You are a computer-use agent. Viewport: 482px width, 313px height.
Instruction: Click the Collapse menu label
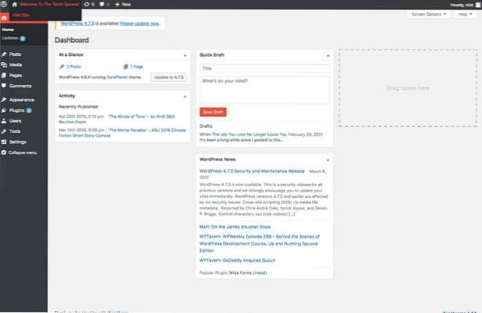coord(22,152)
